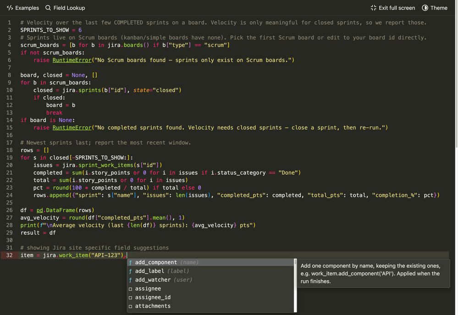Click the underlined pd on line 26
The image size is (458, 315).
point(40,210)
